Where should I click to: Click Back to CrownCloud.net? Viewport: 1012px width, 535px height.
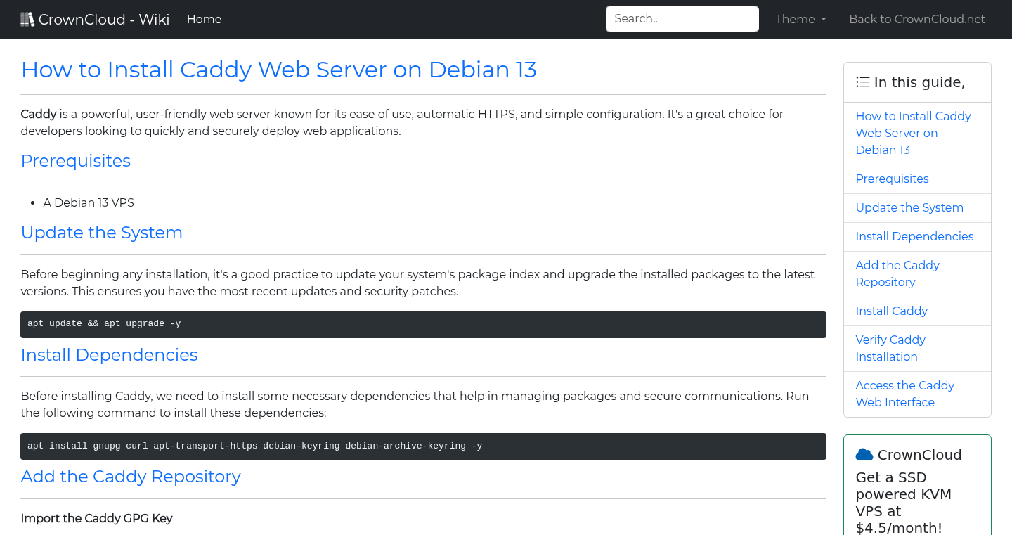click(917, 19)
